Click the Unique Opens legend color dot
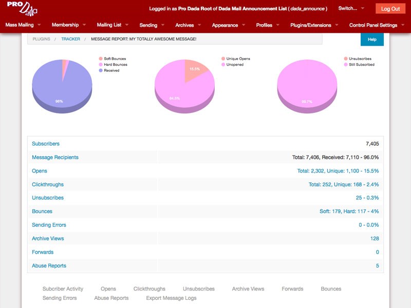 pos(223,59)
